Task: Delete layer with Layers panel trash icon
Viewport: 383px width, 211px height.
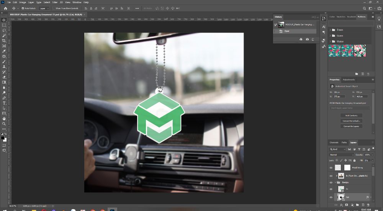Action: [x=368, y=205]
